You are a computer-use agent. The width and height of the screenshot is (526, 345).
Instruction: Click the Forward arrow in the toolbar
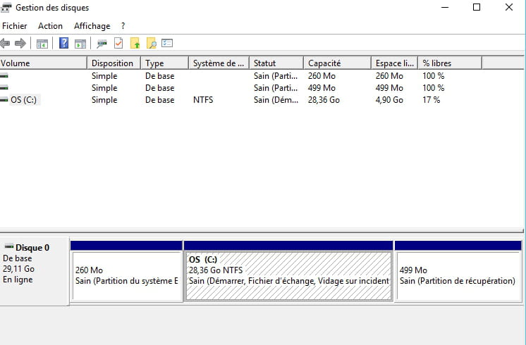pyautogui.click(x=20, y=44)
